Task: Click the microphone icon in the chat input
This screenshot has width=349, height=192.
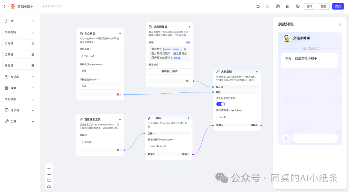Action: click(x=285, y=138)
